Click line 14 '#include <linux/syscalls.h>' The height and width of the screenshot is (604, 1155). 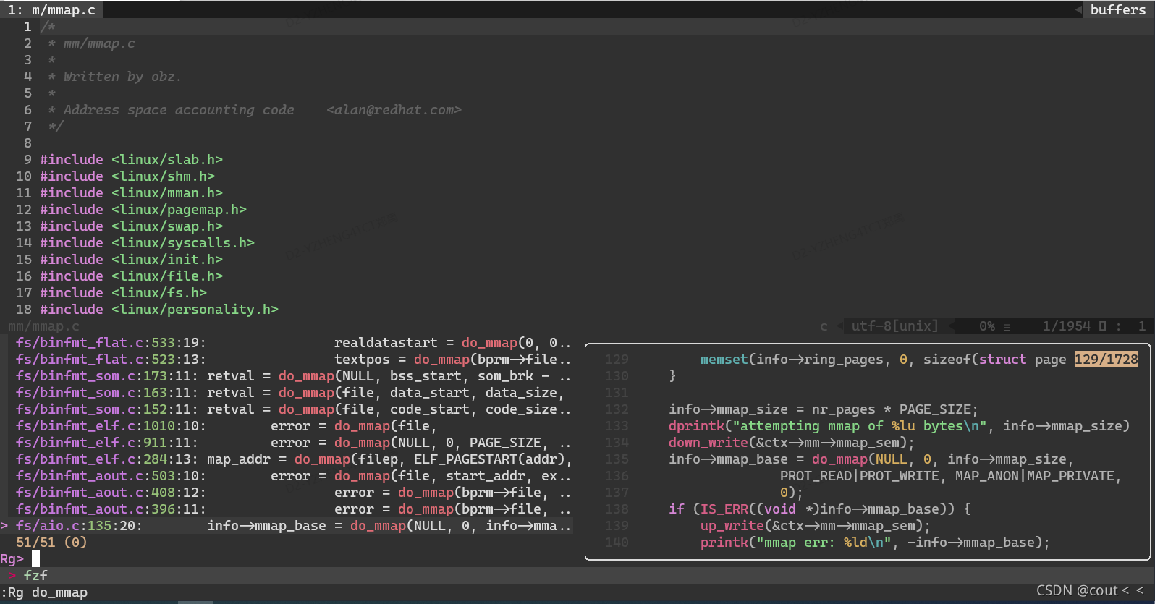click(x=147, y=243)
